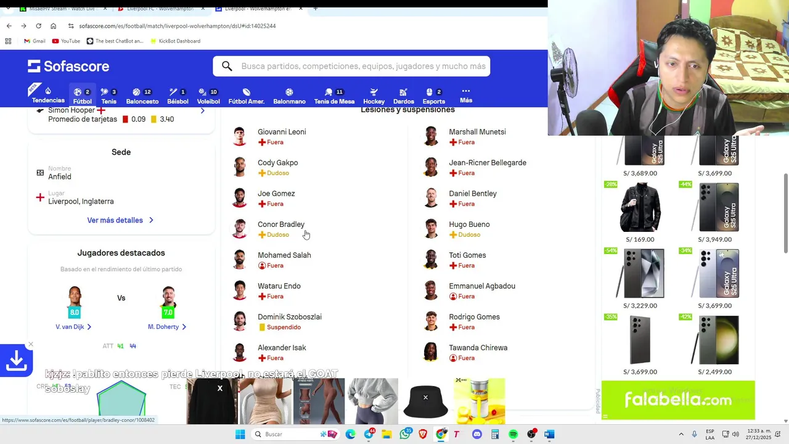Open Jean-Ricner Bellegarde player entry
Image resolution: width=789 pixels, height=444 pixels.
tap(487, 163)
